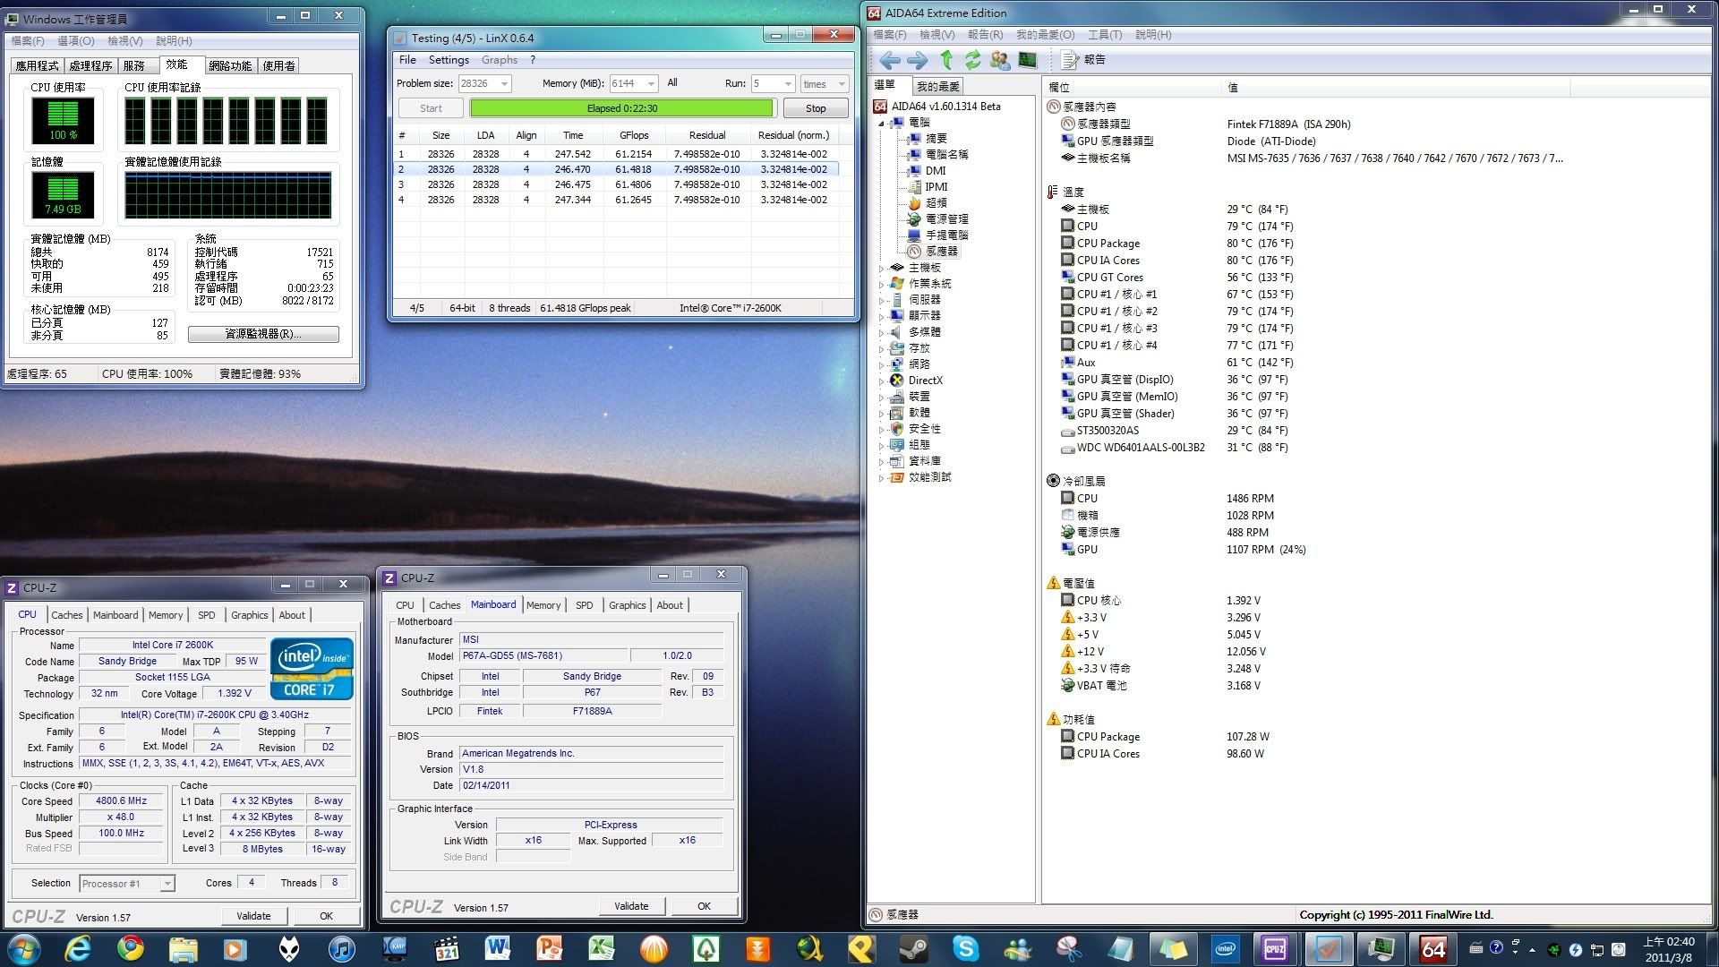Open Graphics tab in CPU-Z Mainboard window
This screenshot has height=967, width=1719.
pyautogui.click(x=628, y=605)
